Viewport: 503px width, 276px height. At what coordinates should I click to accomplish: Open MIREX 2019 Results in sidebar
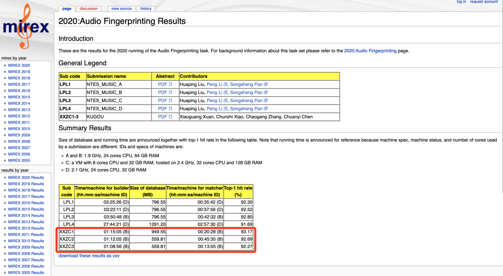point(26,184)
